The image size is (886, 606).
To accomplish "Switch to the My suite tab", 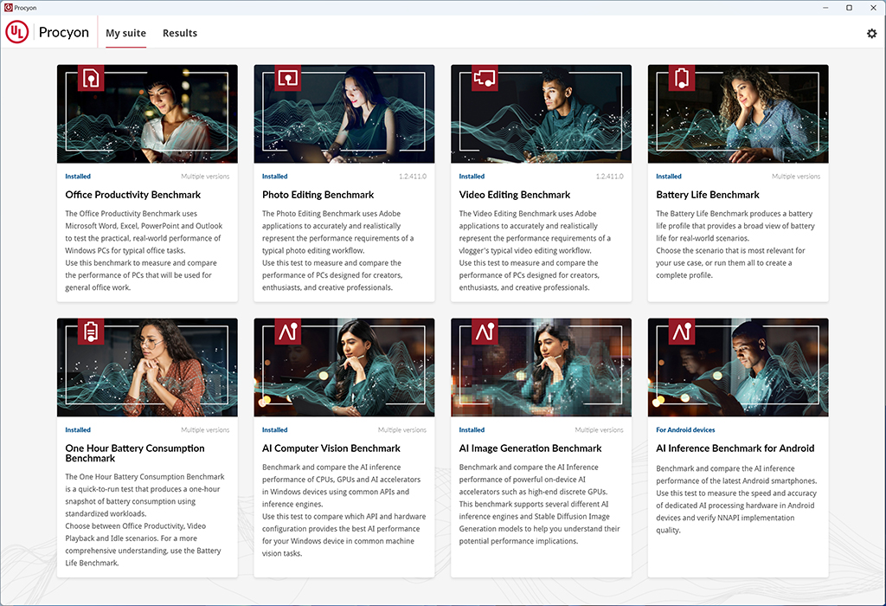I will tap(125, 33).
